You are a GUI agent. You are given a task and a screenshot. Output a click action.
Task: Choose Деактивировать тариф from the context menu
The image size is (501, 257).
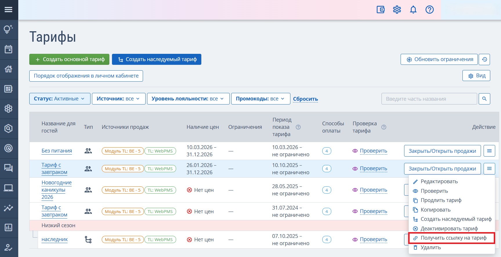click(449, 229)
